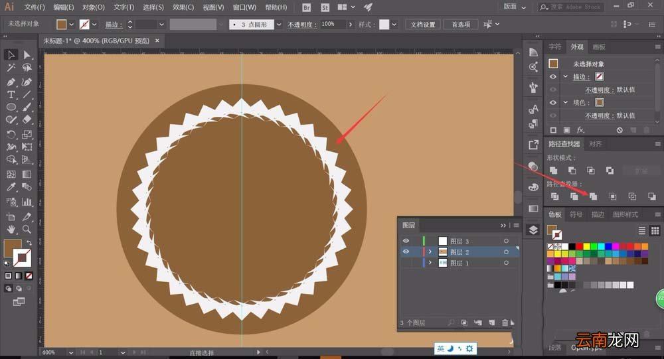Select the Column Graph tool
This screenshot has height=359, width=664.
27,202
